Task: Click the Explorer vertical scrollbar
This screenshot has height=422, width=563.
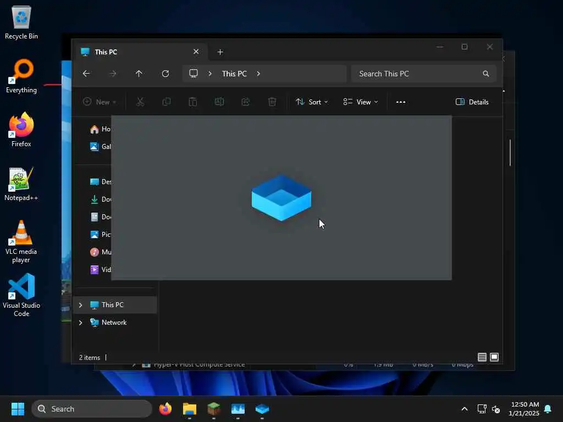Action: pyautogui.click(x=510, y=153)
